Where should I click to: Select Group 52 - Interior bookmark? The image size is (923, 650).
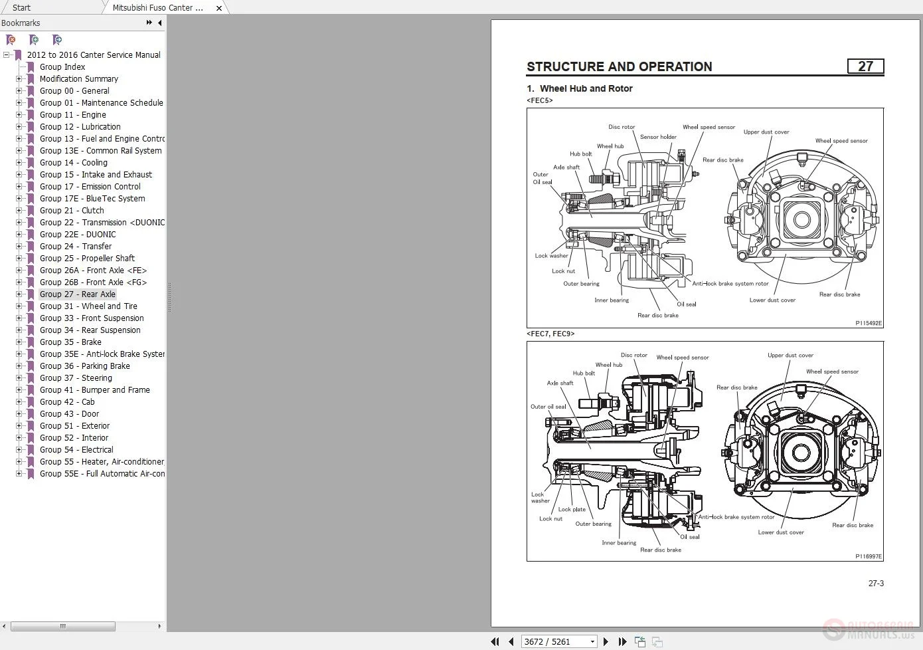tap(74, 438)
